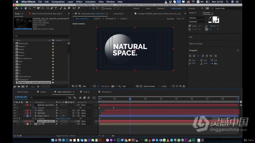255x143 pixels.
Task: Hide Dark Royal Blue Solid 2 layer eye
Action: 15,105
